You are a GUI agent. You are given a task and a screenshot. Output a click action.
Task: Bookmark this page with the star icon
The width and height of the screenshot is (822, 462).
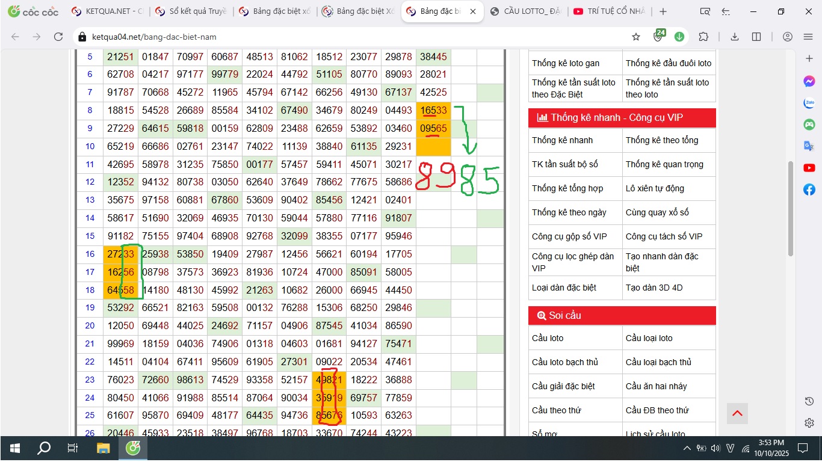tap(636, 37)
